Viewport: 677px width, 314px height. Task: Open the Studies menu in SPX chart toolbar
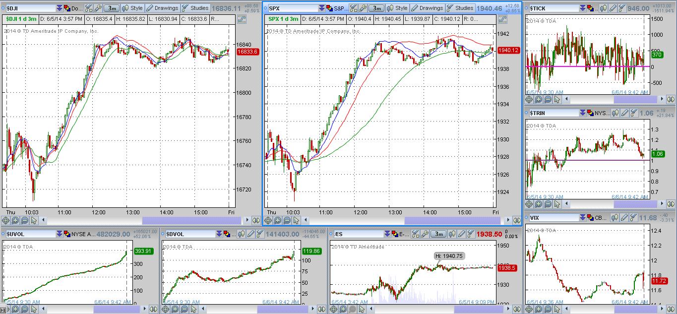tap(460, 8)
